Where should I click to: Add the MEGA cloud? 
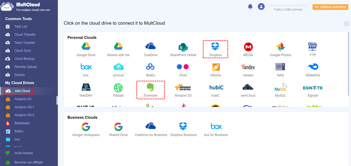[248, 49]
